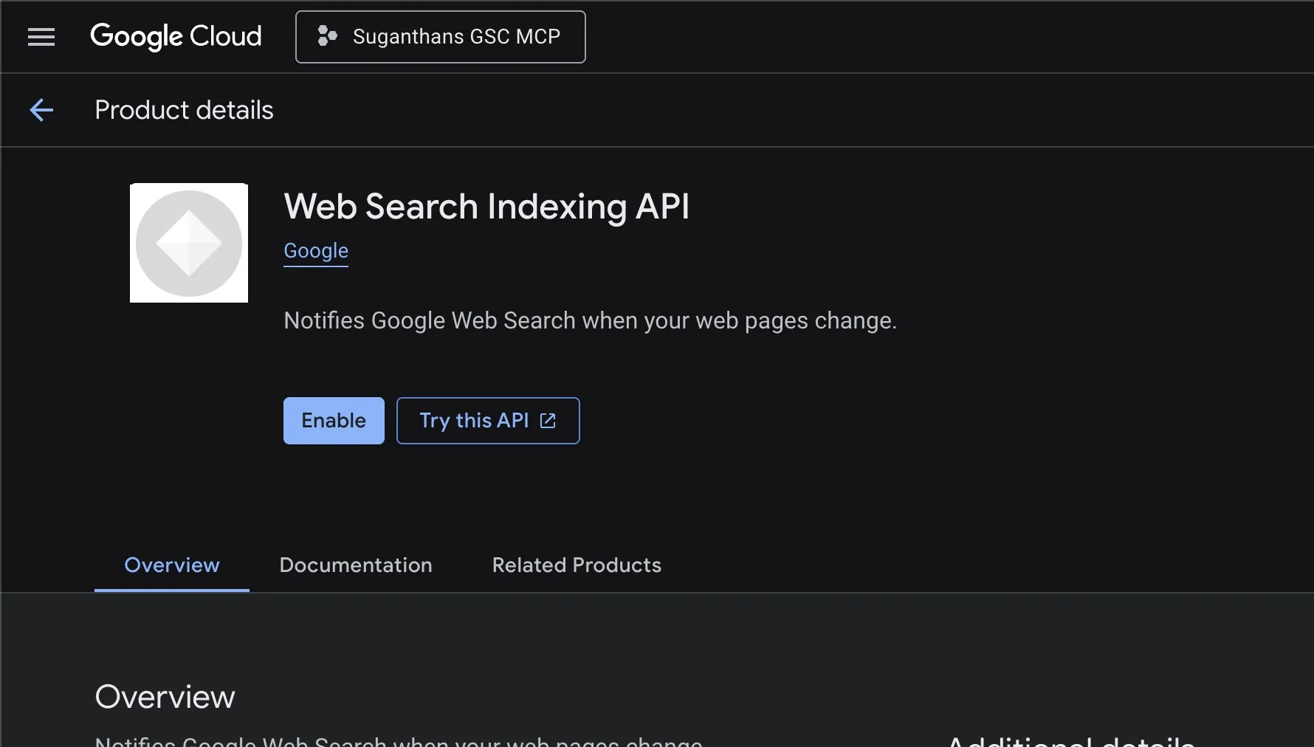Click the external link icon in Try this API
Image resolution: width=1314 pixels, height=747 pixels.
548,421
